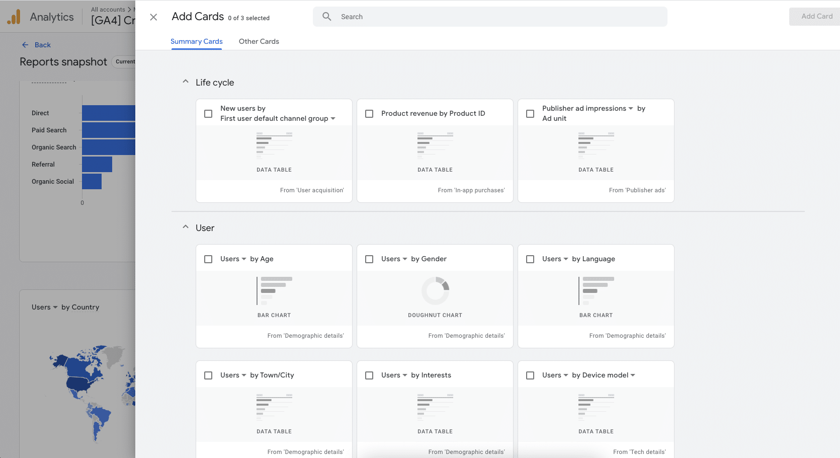Image resolution: width=840 pixels, height=458 pixels.
Task: Click the 'From Publisher ads' source text
Action: click(x=637, y=190)
